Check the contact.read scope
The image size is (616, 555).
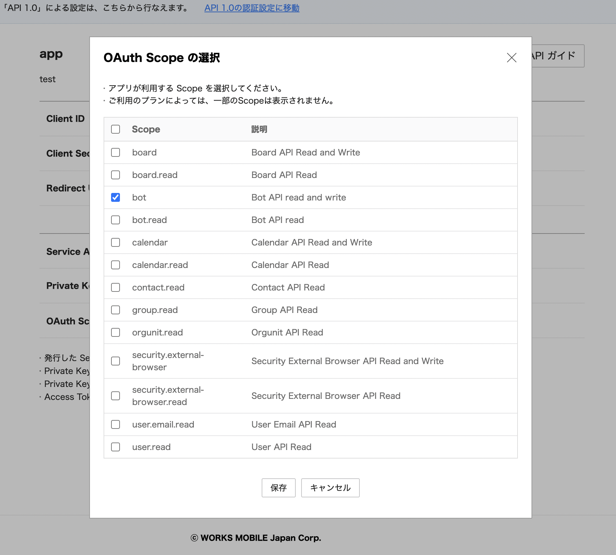(x=115, y=287)
